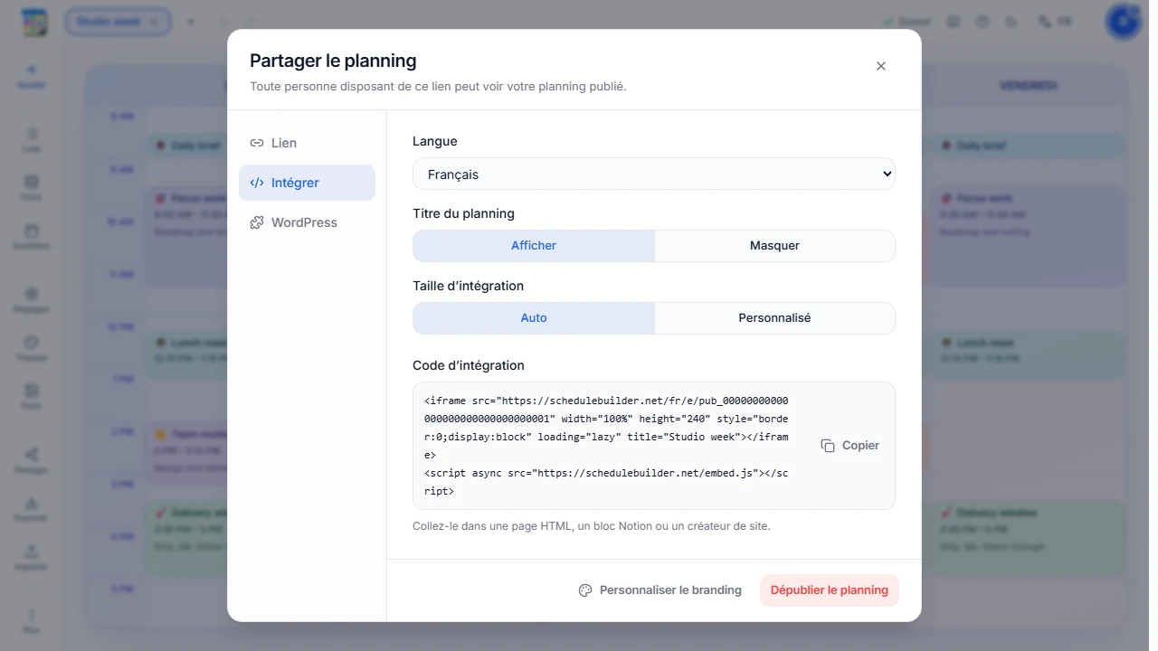Copy the embed code with Copier
This screenshot has height=651, width=1158.
point(850,446)
